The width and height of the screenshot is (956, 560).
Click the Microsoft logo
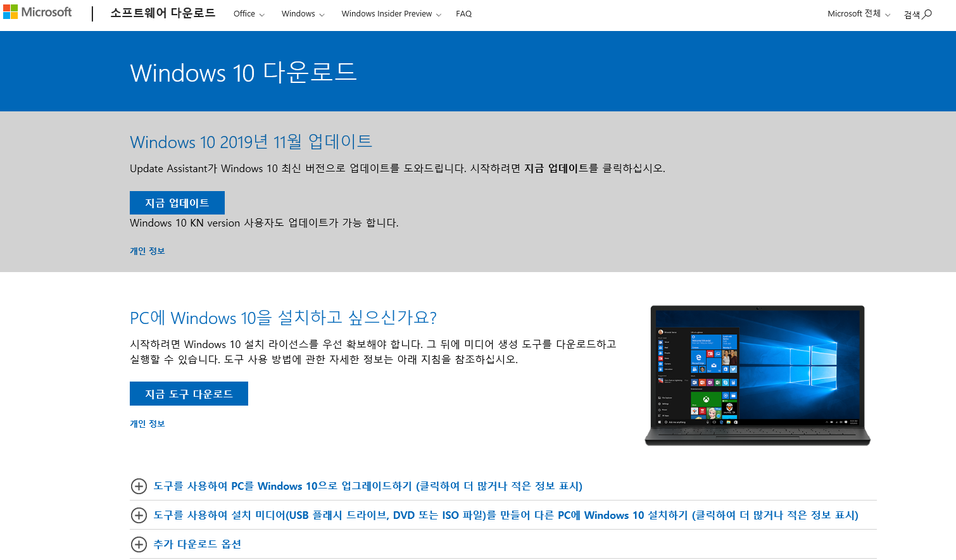(37, 12)
